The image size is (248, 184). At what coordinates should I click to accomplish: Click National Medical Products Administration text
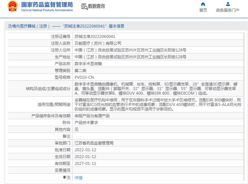47,10
